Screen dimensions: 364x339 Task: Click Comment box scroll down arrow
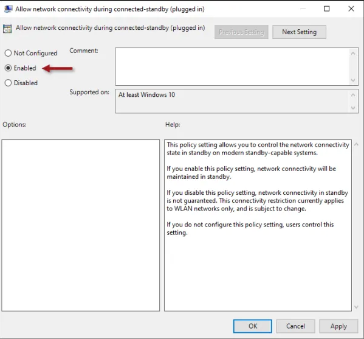[353, 80]
